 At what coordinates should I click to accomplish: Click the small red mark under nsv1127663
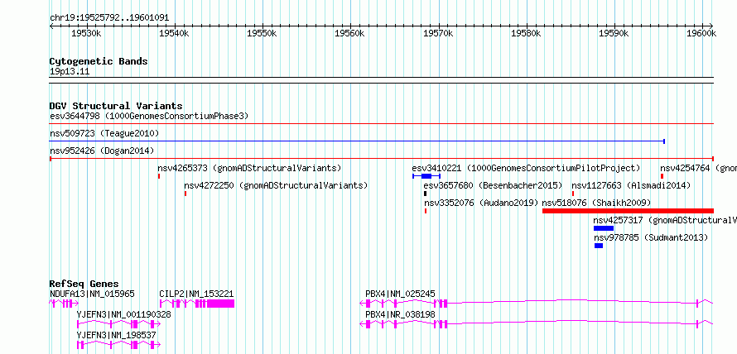point(572,194)
